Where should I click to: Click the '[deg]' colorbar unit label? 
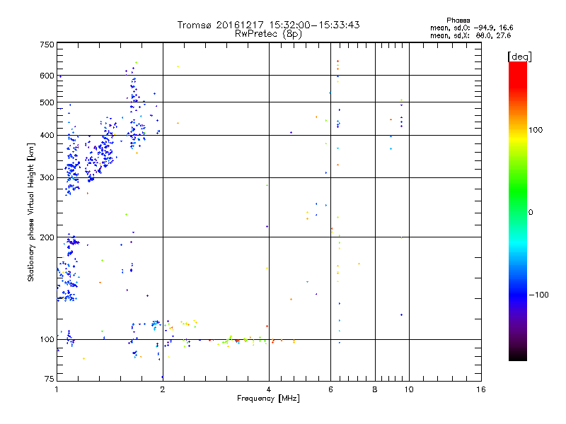[x=519, y=57]
